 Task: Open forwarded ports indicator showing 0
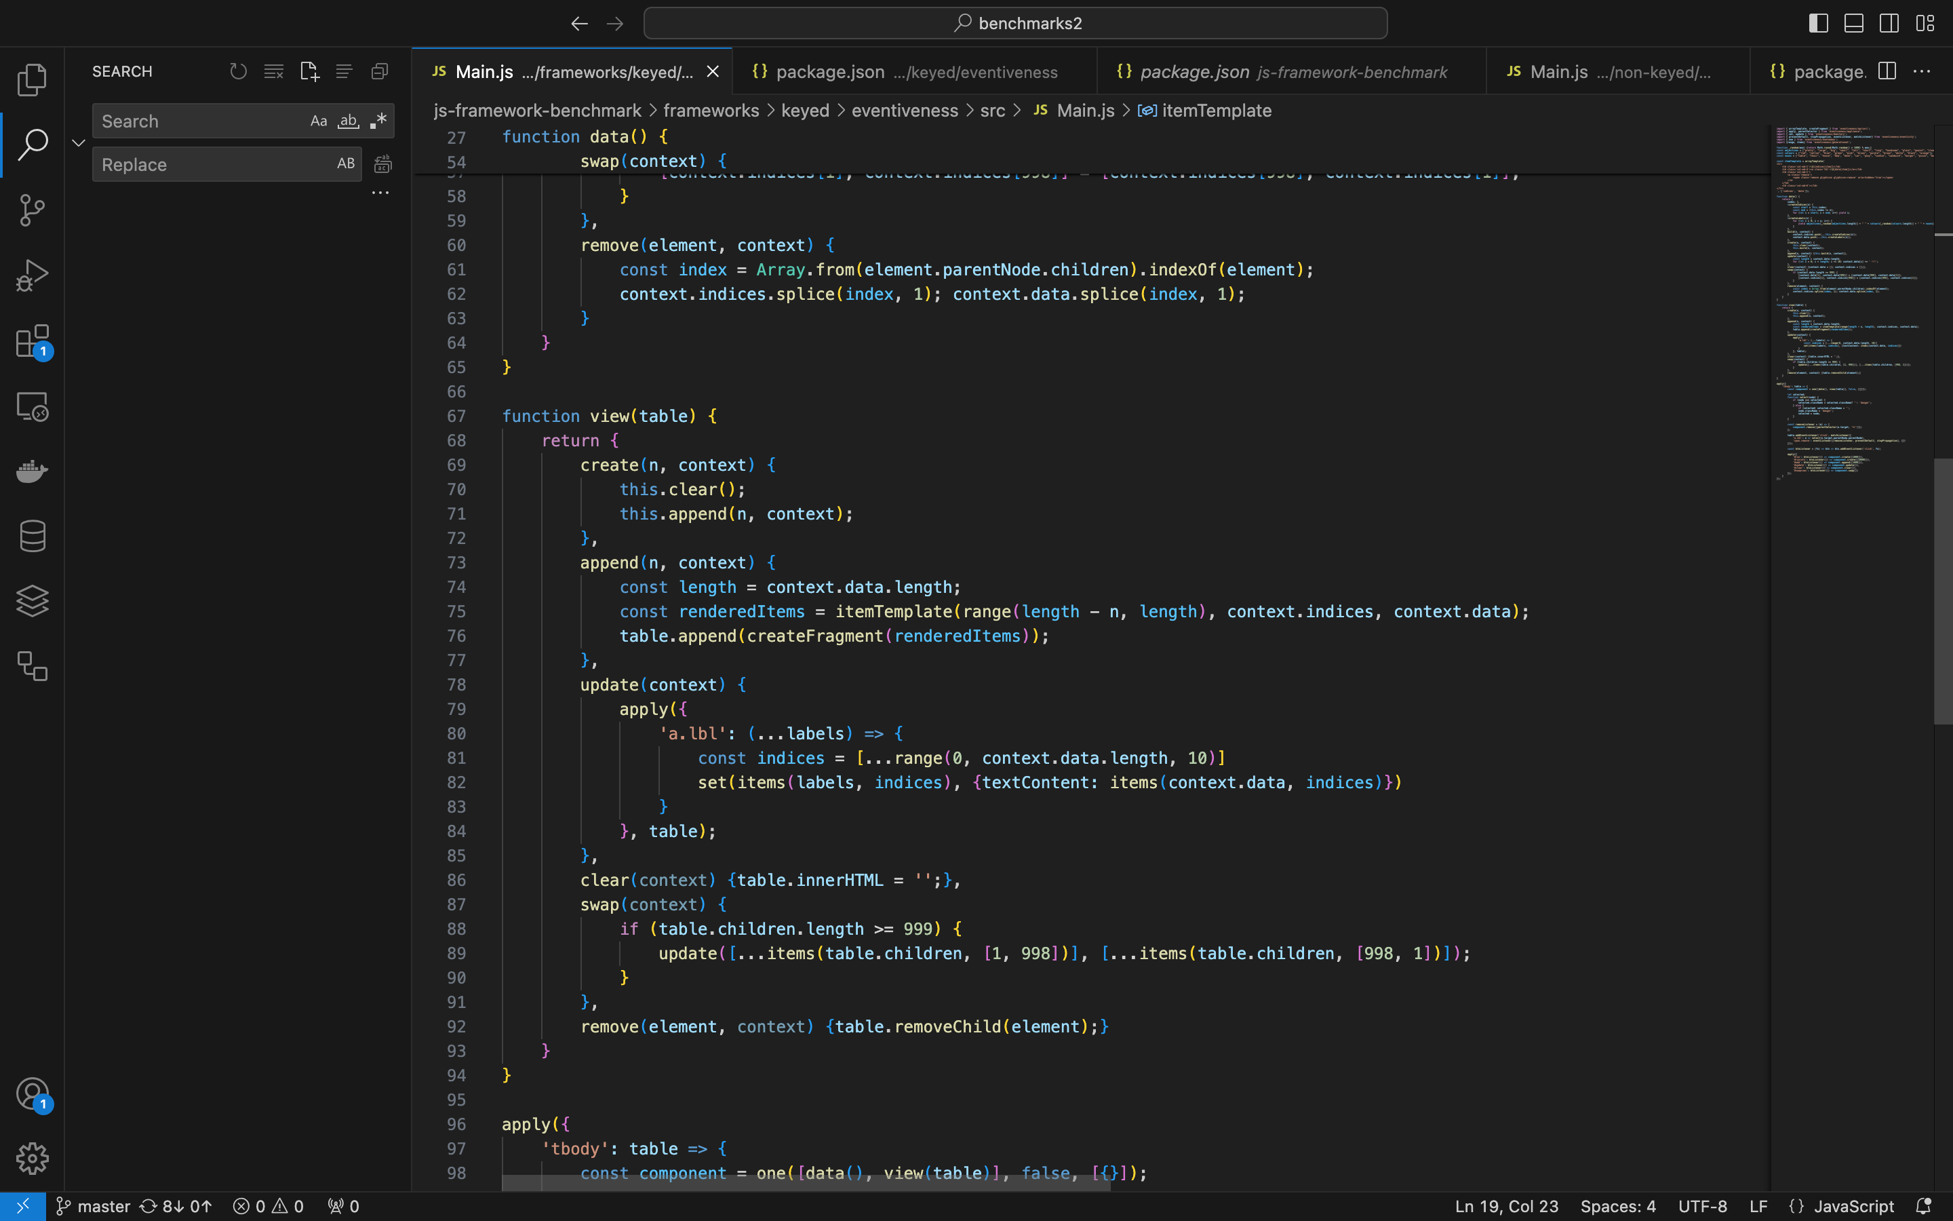point(344,1207)
